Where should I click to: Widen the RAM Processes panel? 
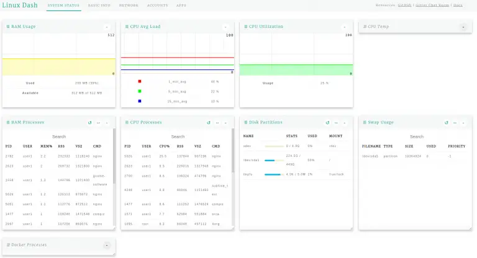(x=98, y=123)
